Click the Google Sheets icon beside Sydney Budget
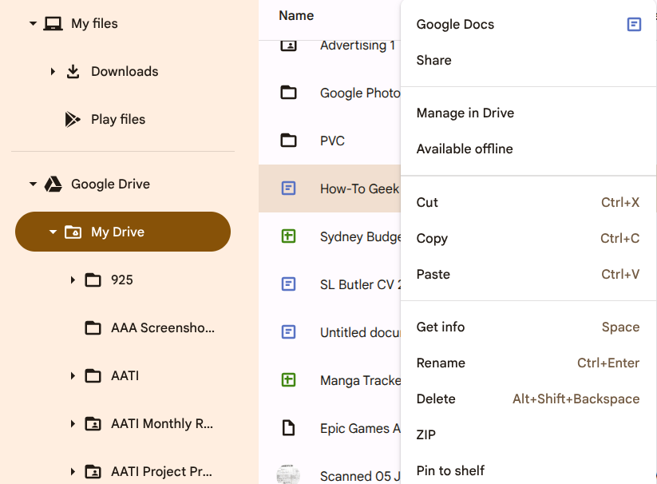The height and width of the screenshot is (484, 657). point(288,236)
